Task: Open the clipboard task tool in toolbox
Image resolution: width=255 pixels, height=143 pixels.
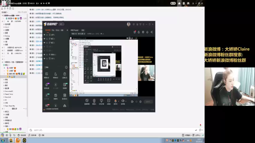Action: point(65,75)
